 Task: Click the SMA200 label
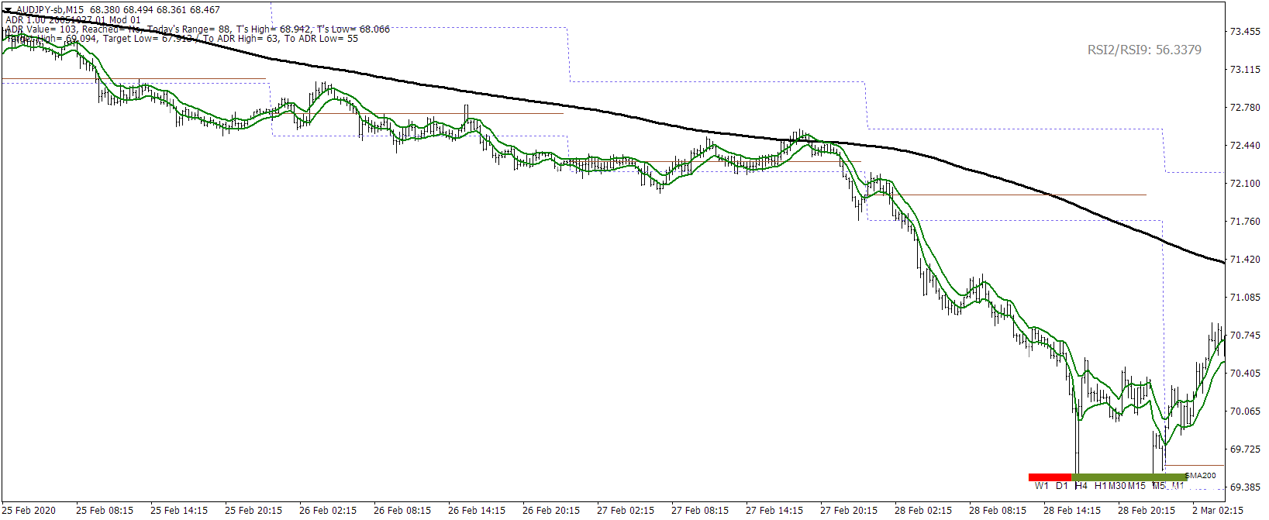[1201, 476]
